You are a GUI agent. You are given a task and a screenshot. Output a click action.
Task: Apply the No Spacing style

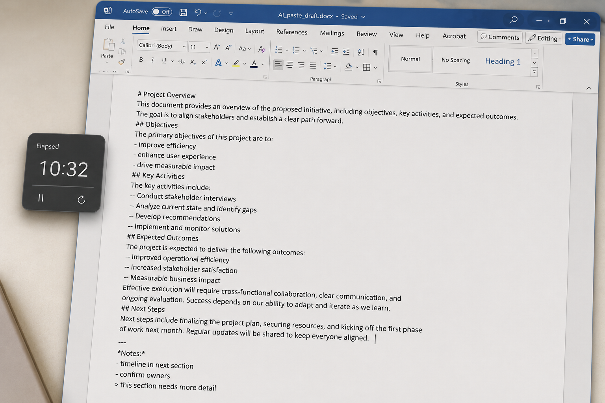455,60
